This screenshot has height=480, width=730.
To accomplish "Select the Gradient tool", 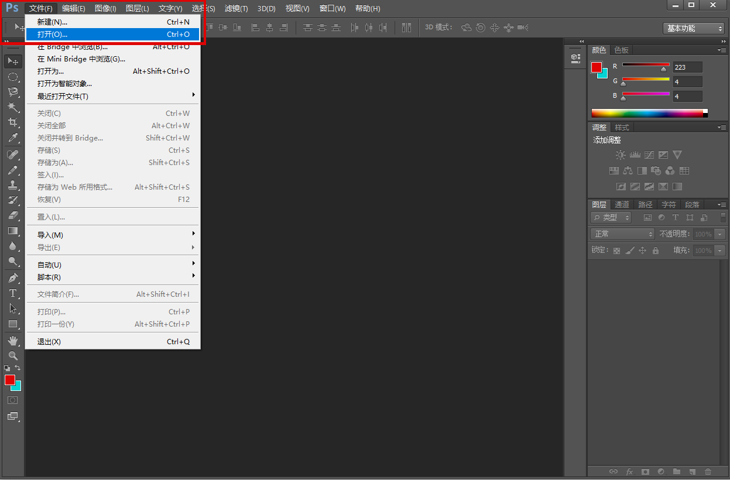I will pyautogui.click(x=12, y=231).
